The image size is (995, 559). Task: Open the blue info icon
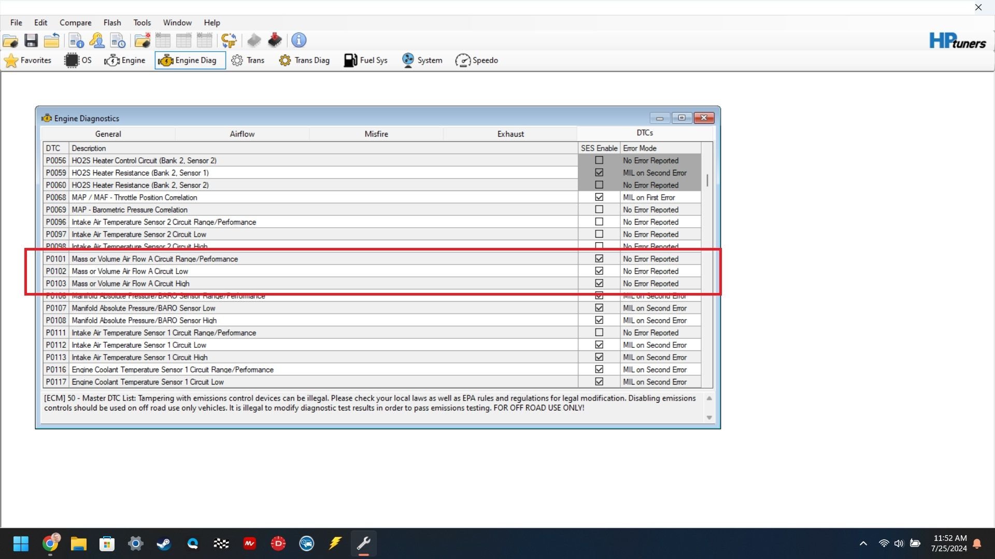coord(299,40)
